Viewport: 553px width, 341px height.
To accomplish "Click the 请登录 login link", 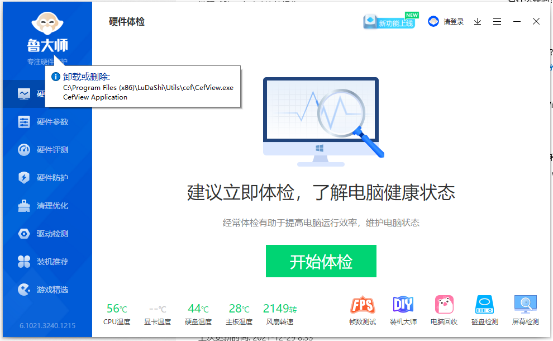I will pyautogui.click(x=454, y=22).
